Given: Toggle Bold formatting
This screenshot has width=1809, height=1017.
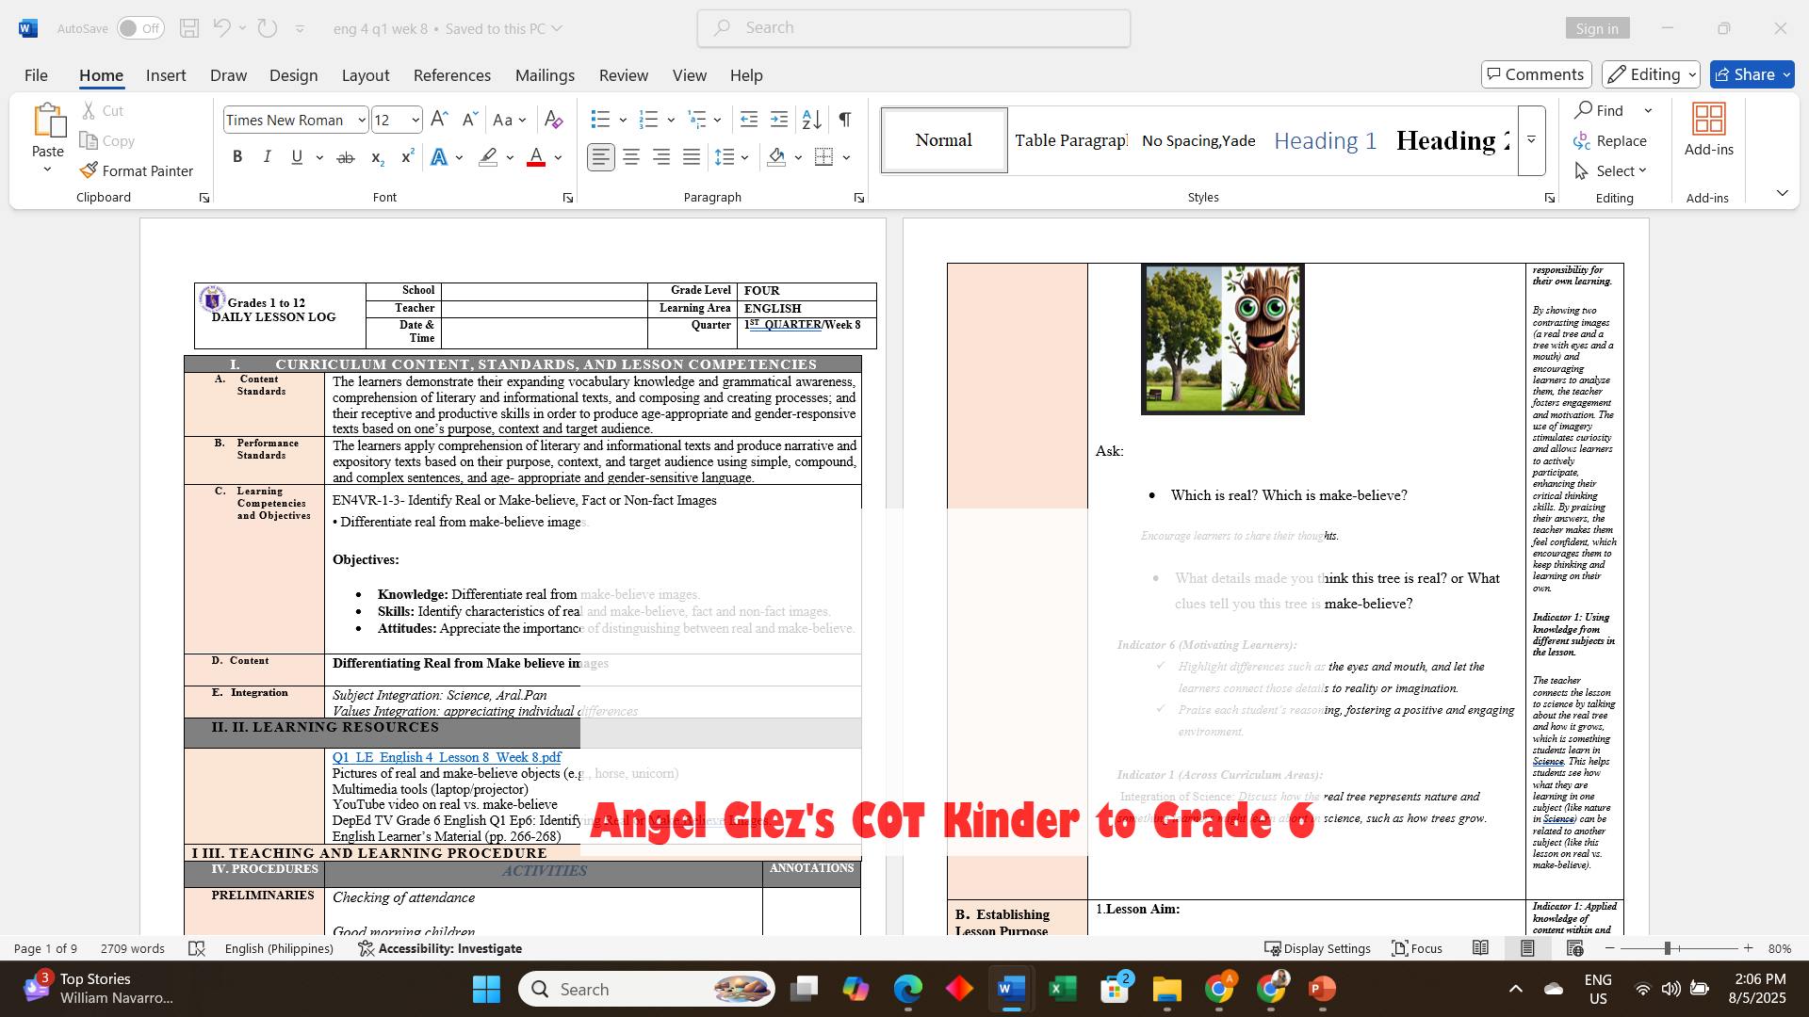Looking at the screenshot, I should point(237,157).
